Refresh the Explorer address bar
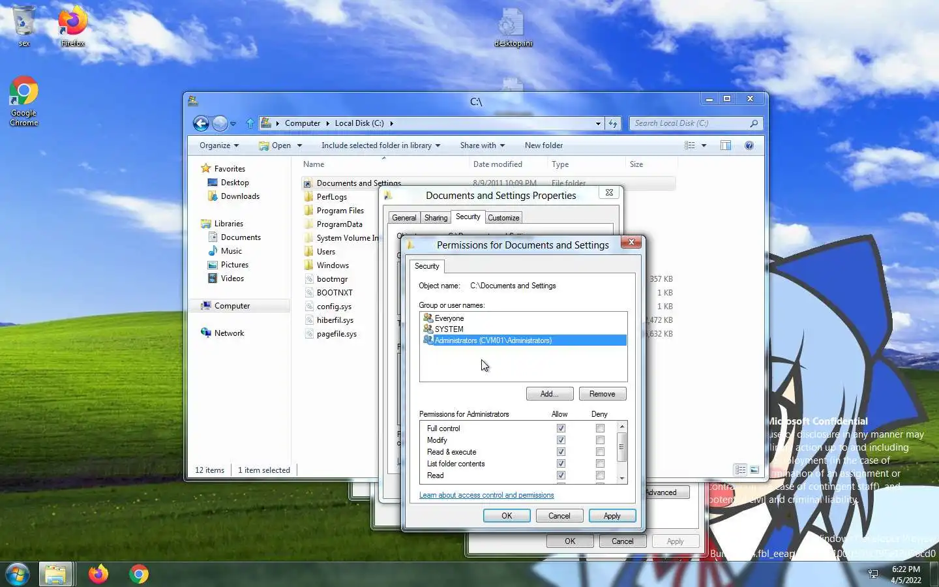The height and width of the screenshot is (587, 939). [613, 123]
